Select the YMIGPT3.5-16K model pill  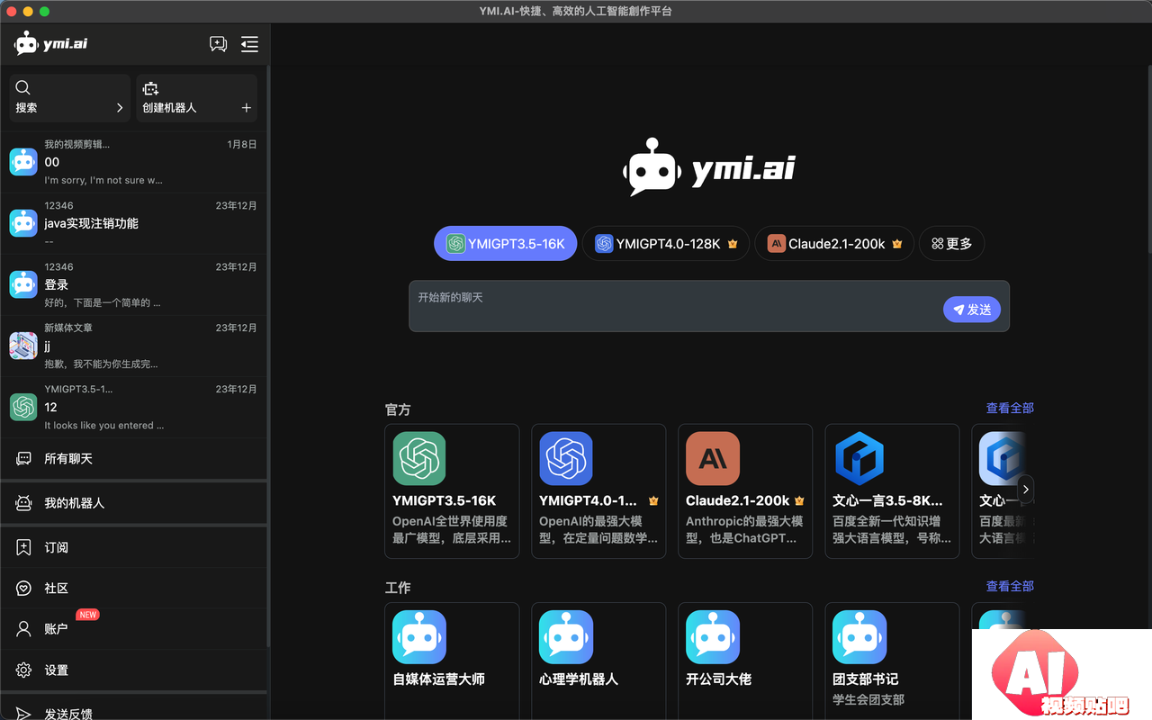tap(505, 243)
